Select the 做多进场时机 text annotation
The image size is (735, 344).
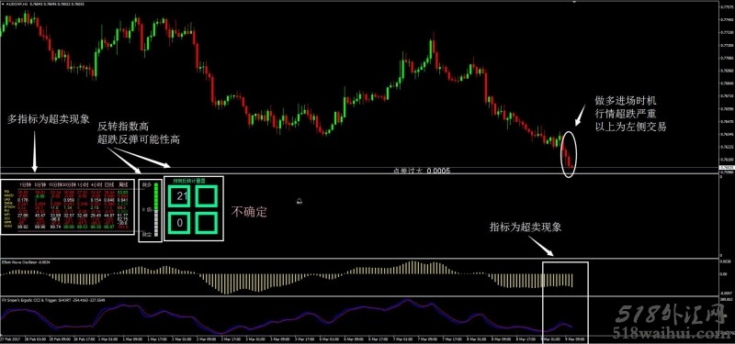point(627,101)
